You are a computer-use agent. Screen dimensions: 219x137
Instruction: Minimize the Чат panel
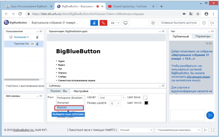click(x=209, y=32)
